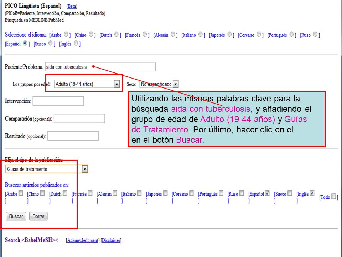Choose the Español language radio button
The height and width of the screenshot is (257, 342).
(25, 43)
